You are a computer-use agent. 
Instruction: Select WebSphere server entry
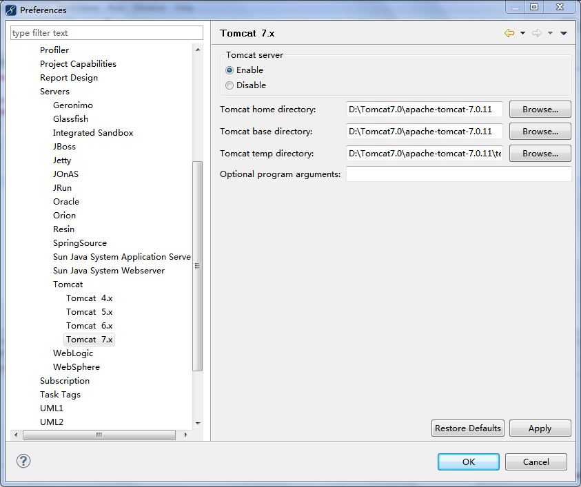click(77, 367)
